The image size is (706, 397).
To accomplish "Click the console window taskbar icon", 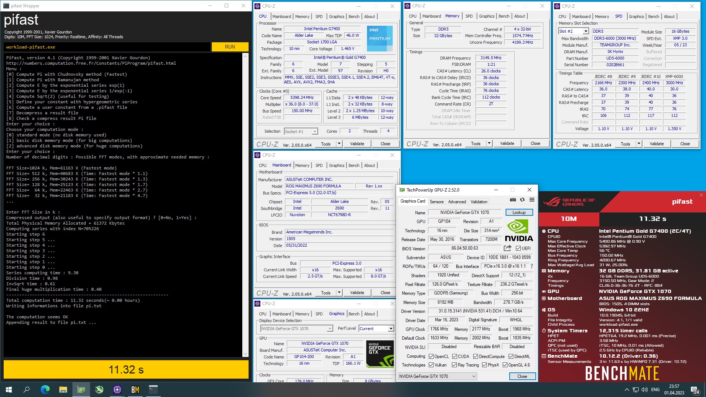I will click(x=153, y=390).
